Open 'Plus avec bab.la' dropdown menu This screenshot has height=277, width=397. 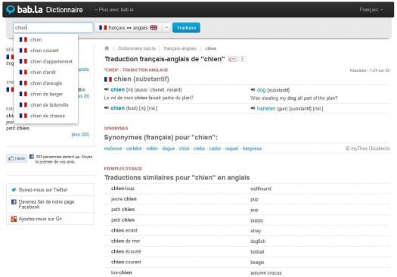tap(114, 10)
